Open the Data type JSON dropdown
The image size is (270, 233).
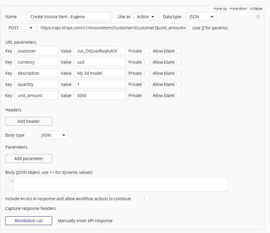tap(201, 17)
